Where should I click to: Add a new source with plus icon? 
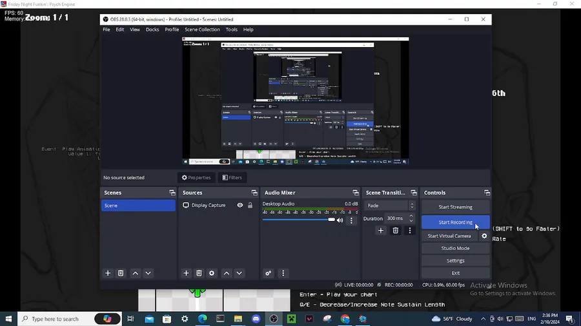coord(186,273)
